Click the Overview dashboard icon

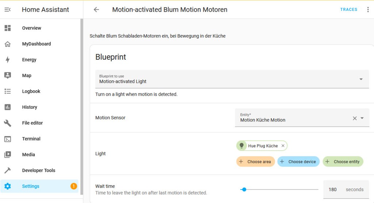click(8, 28)
